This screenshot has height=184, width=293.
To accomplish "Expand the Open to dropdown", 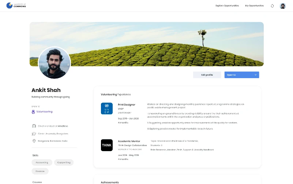I will (x=242, y=75).
